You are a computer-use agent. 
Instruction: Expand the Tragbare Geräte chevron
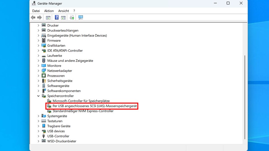coord(38,126)
